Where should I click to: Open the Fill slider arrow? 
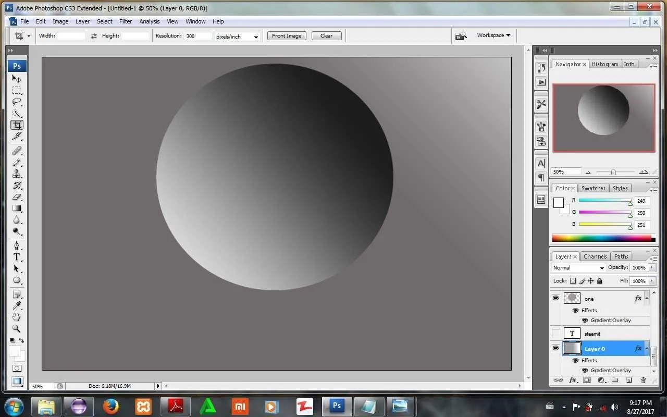(651, 281)
